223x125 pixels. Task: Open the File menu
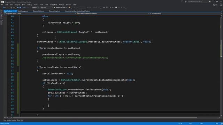tap(2, 5)
